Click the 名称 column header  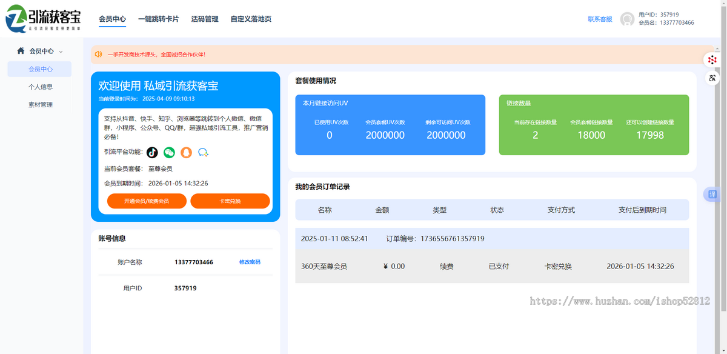point(325,210)
